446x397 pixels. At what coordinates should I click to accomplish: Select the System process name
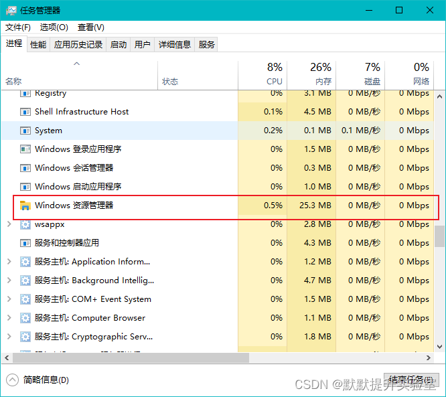[x=48, y=131]
